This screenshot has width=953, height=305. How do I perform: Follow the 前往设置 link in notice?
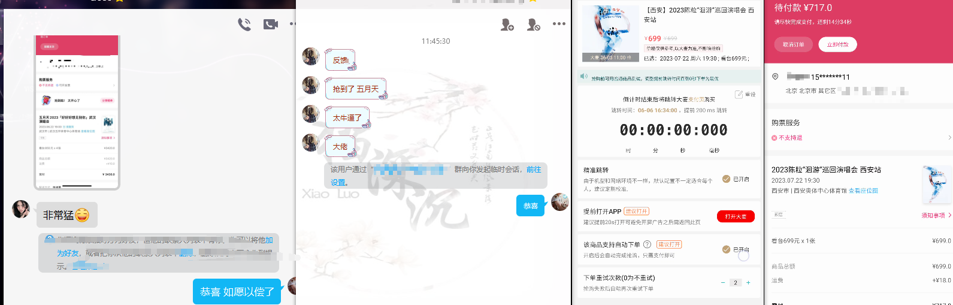pos(534,170)
